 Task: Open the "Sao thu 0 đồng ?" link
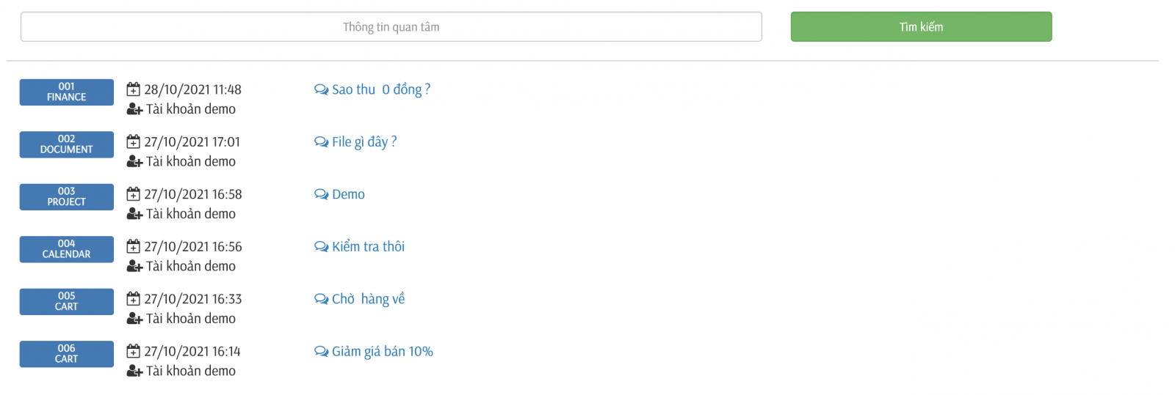380,89
